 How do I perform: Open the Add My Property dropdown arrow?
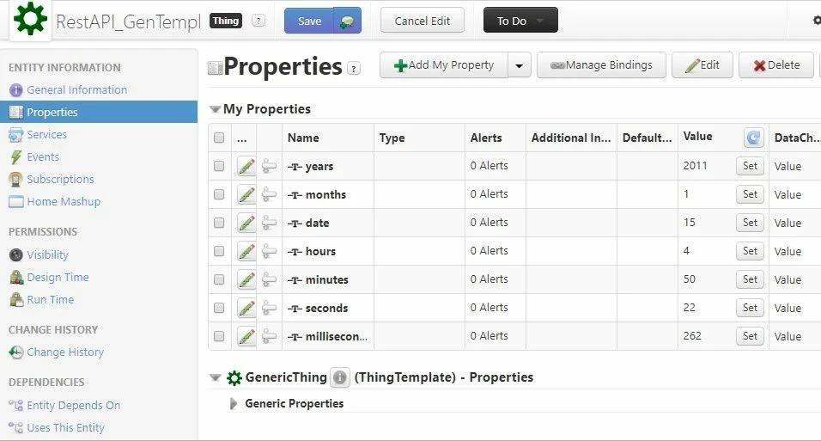click(x=520, y=65)
